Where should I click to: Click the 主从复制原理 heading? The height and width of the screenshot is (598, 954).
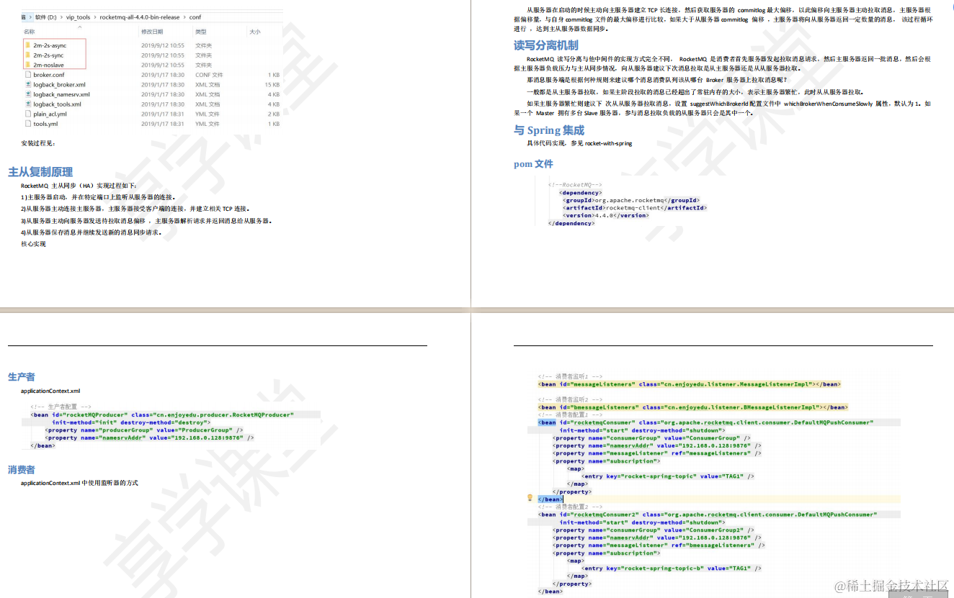click(x=40, y=172)
